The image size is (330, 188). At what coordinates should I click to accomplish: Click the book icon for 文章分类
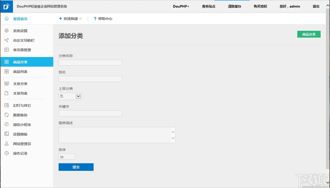pyautogui.click(x=7, y=84)
